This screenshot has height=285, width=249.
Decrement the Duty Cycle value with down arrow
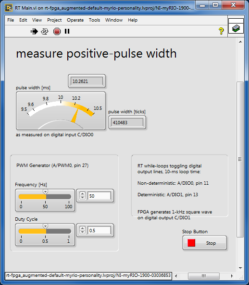pos(82,232)
